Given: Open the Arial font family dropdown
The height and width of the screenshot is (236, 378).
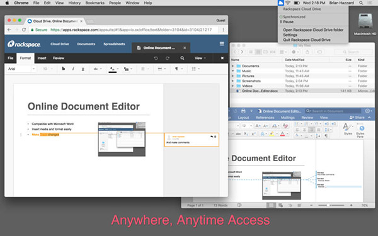Looking at the screenshot, I should point(21,69).
